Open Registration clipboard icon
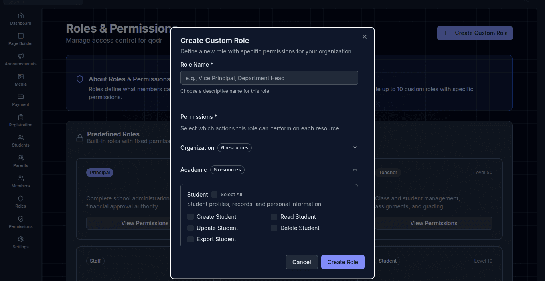 pos(21,117)
